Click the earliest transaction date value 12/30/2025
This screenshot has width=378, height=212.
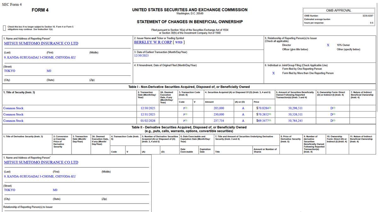(141, 56)
